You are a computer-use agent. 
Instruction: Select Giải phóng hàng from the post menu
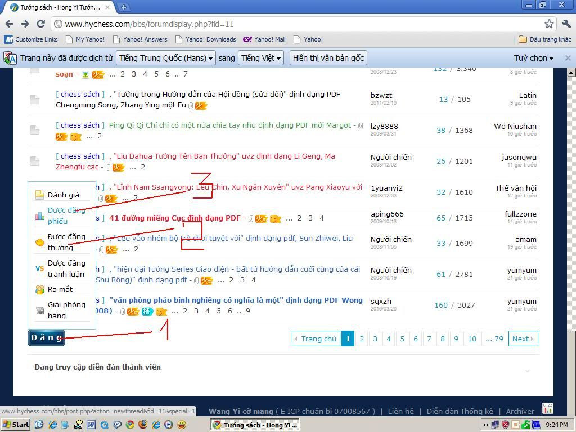(x=62, y=310)
